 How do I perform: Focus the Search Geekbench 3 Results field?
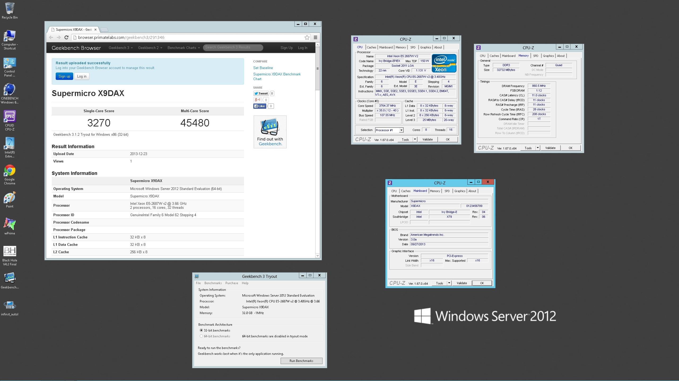point(233,47)
